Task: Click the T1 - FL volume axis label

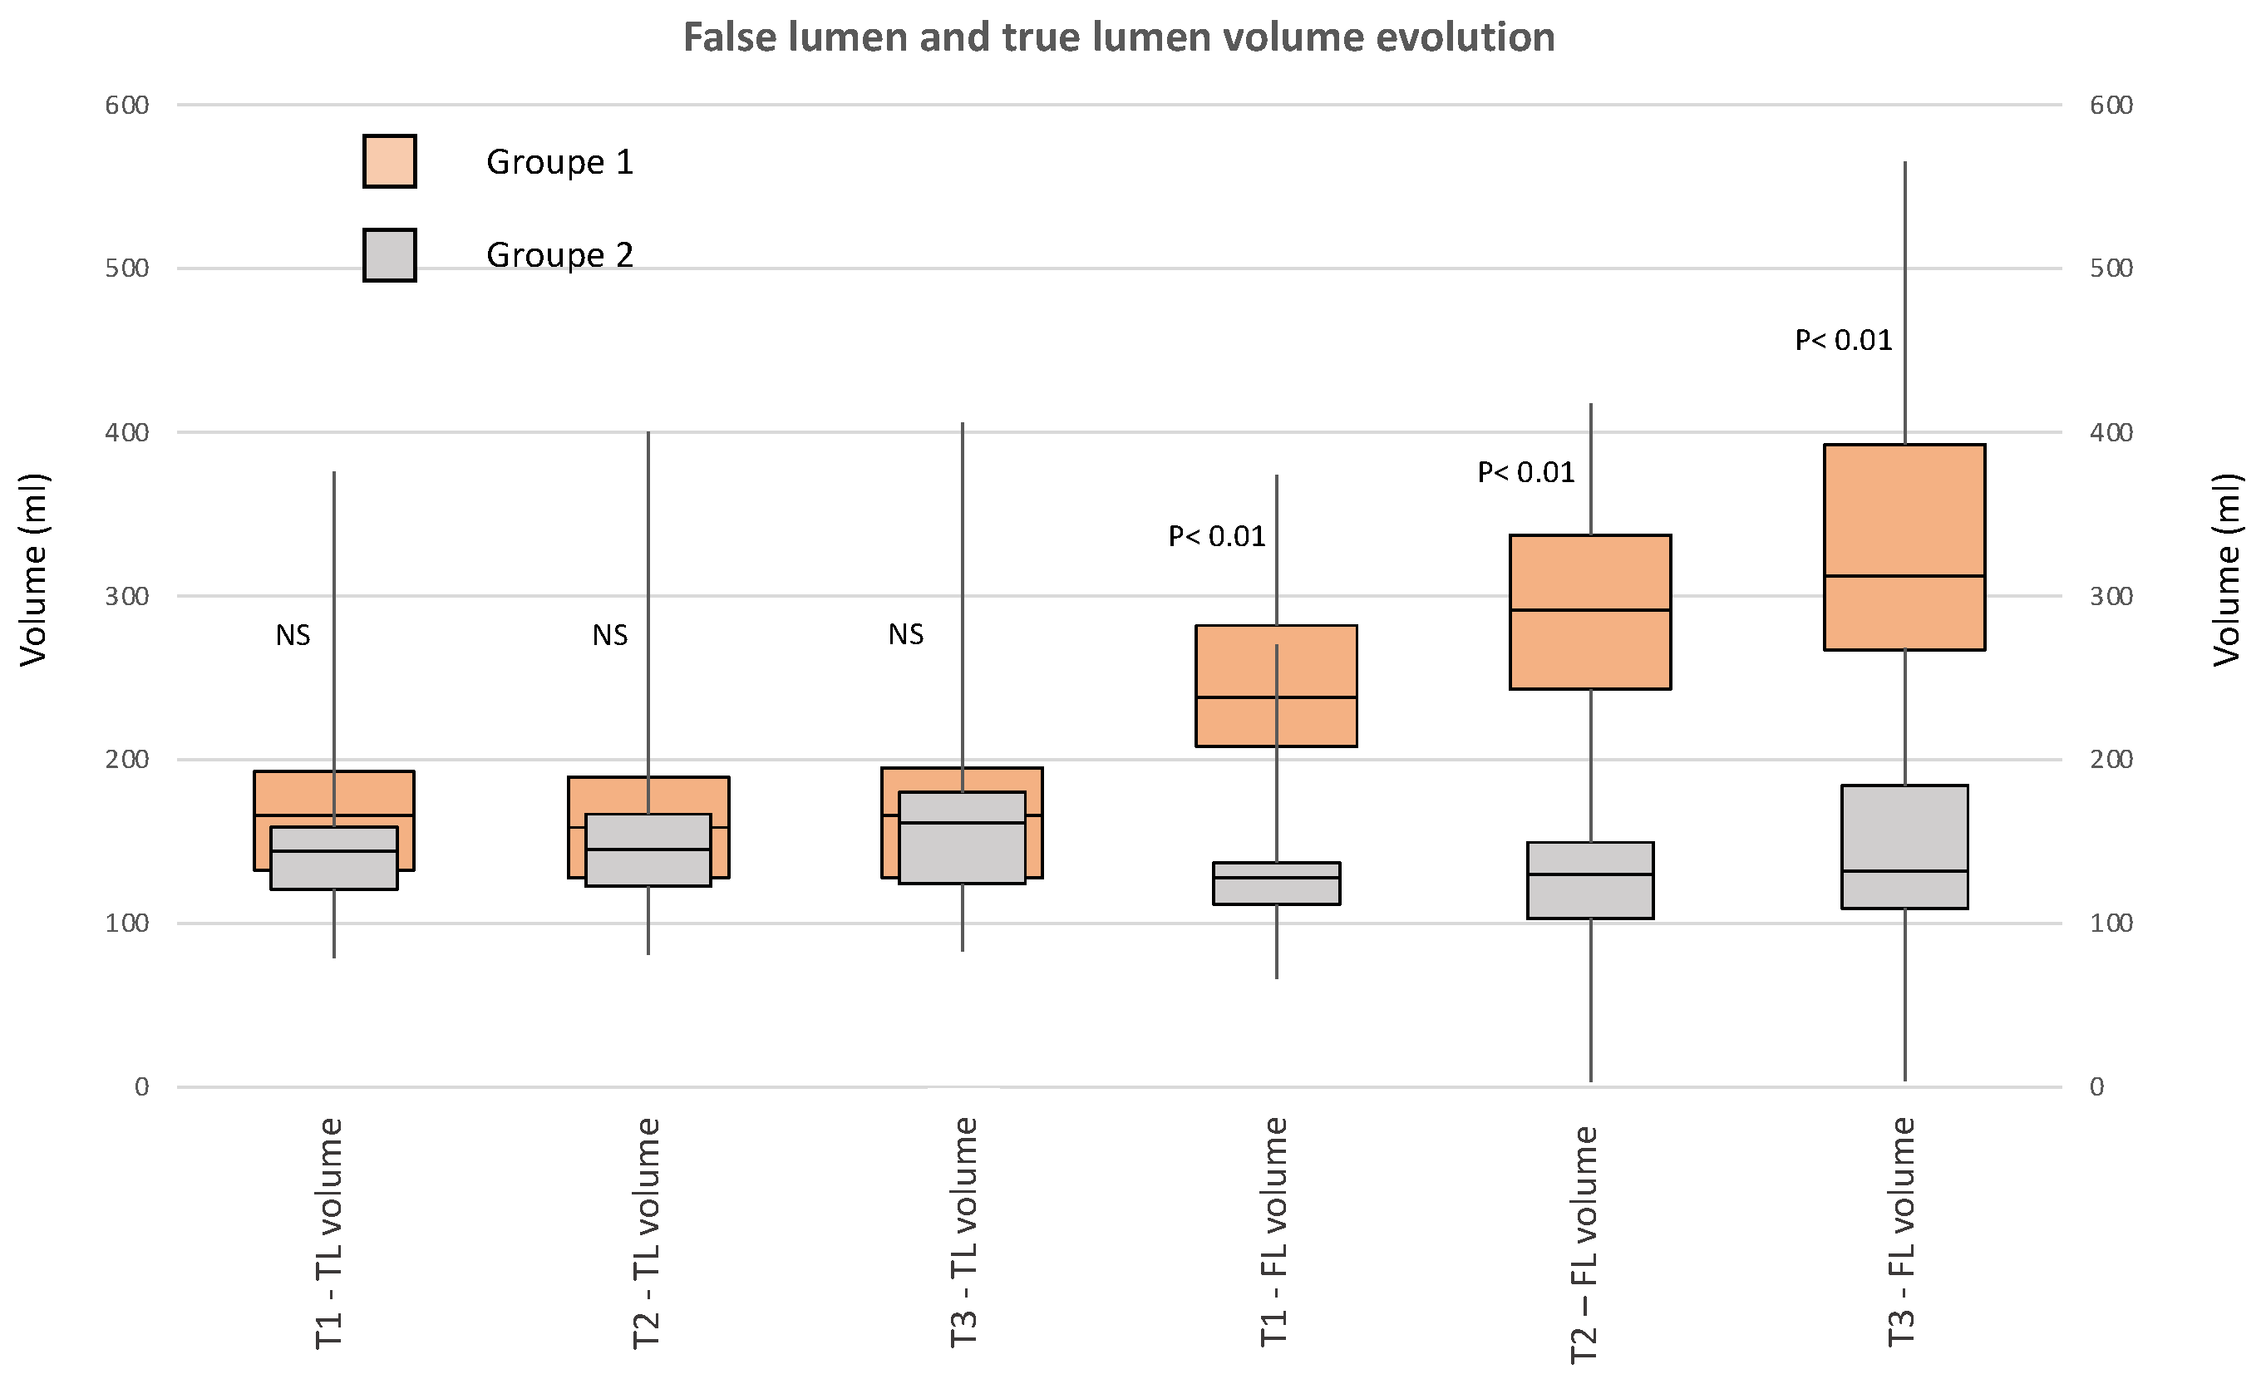Action: (1274, 1232)
